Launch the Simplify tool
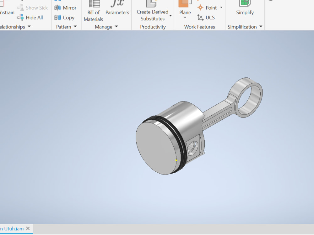Viewport: 314px width, 235px height. pos(245,9)
